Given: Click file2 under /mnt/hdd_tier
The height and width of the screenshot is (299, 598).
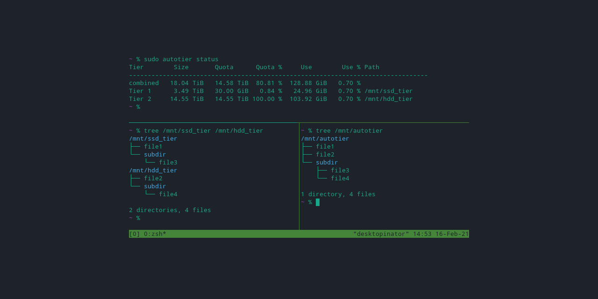Looking at the screenshot, I should pyautogui.click(x=153, y=178).
